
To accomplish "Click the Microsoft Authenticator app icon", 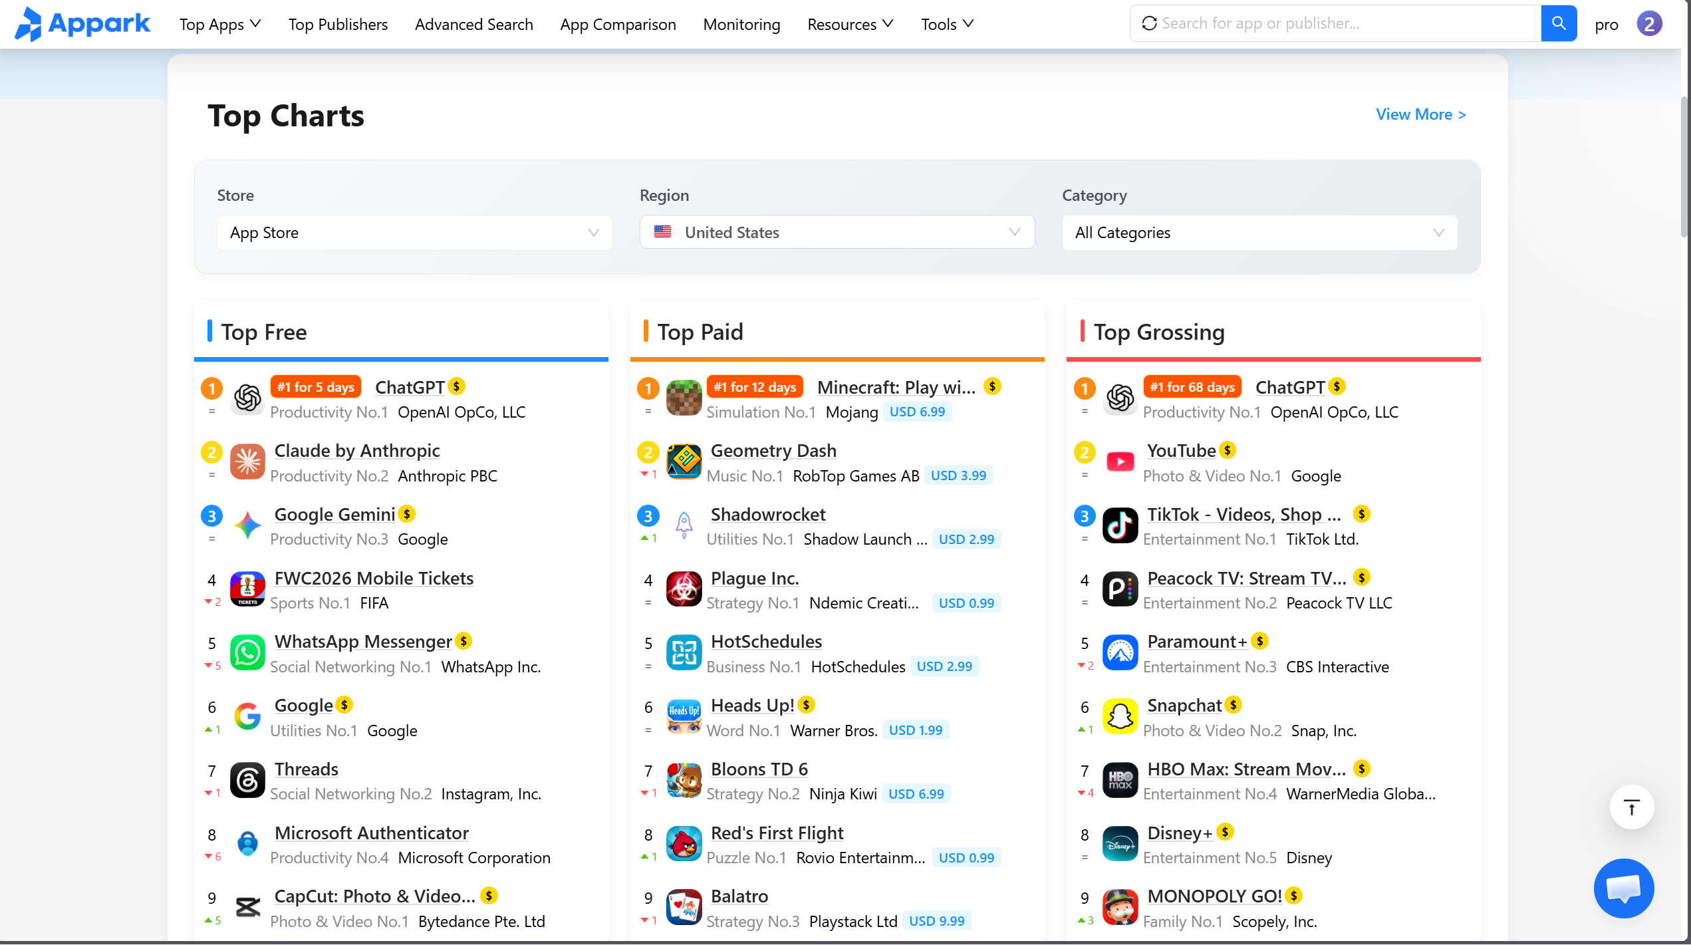I will pyautogui.click(x=247, y=845).
